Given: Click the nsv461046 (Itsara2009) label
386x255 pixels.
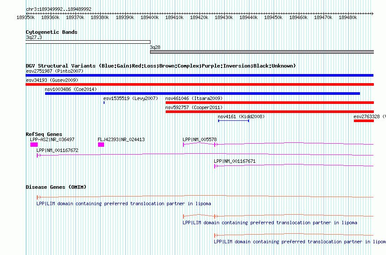Looking at the screenshot, I should pyautogui.click(x=194, y=99).
